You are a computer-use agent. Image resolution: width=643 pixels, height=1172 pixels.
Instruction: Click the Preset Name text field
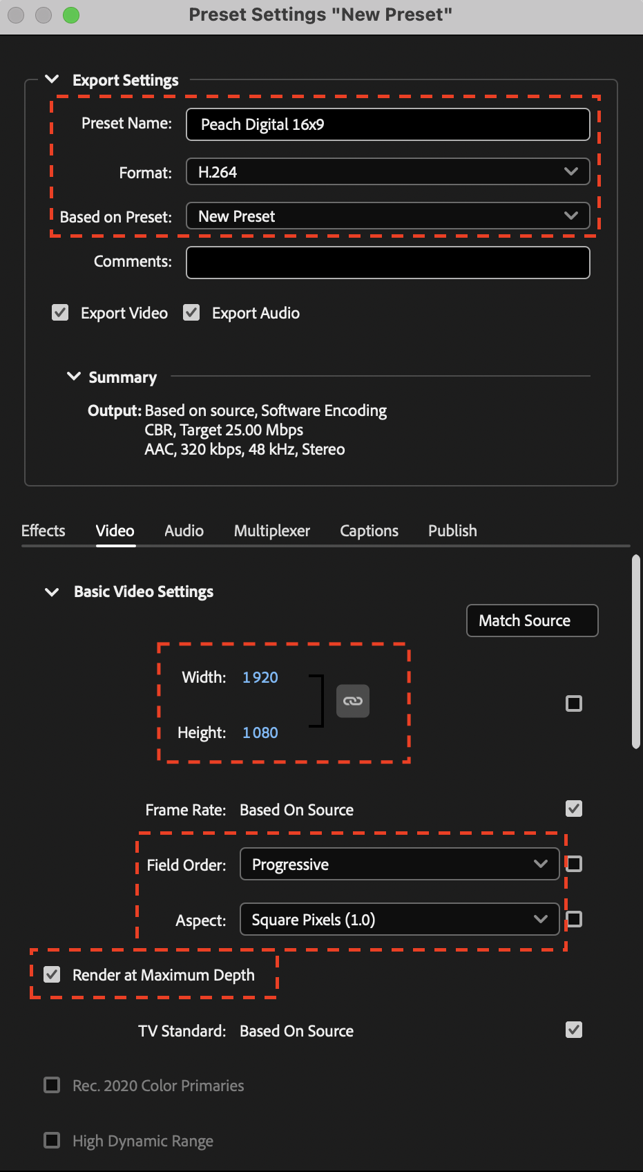(x=387, y=124)
